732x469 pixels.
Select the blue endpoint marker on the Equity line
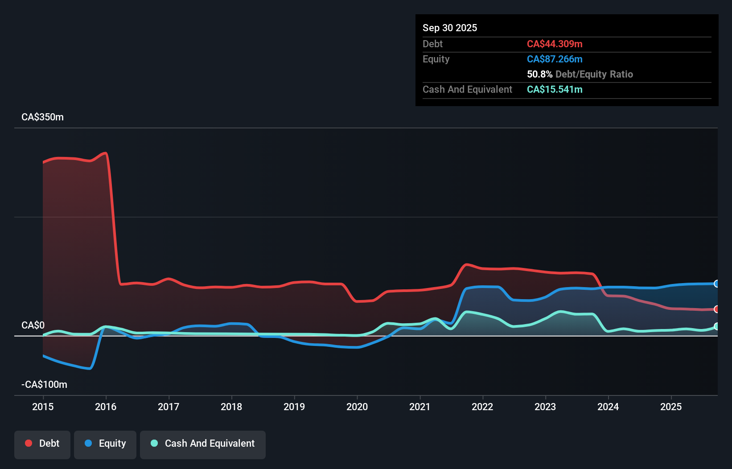[x=717, y=284]
